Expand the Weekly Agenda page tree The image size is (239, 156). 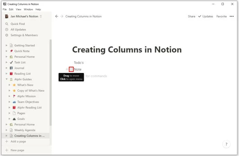coord(6,130)
